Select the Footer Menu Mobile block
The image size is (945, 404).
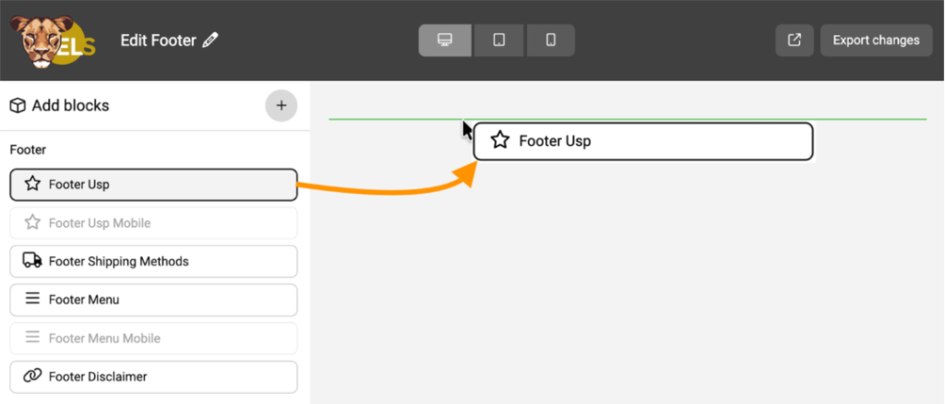(153, 339)
